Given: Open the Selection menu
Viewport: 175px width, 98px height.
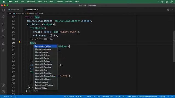Looking at the screenshot, I should coord(31,2).
